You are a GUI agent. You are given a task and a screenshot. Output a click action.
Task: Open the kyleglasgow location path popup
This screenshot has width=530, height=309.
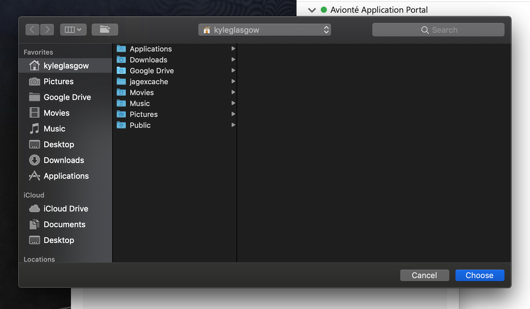(x=264, y=30)
